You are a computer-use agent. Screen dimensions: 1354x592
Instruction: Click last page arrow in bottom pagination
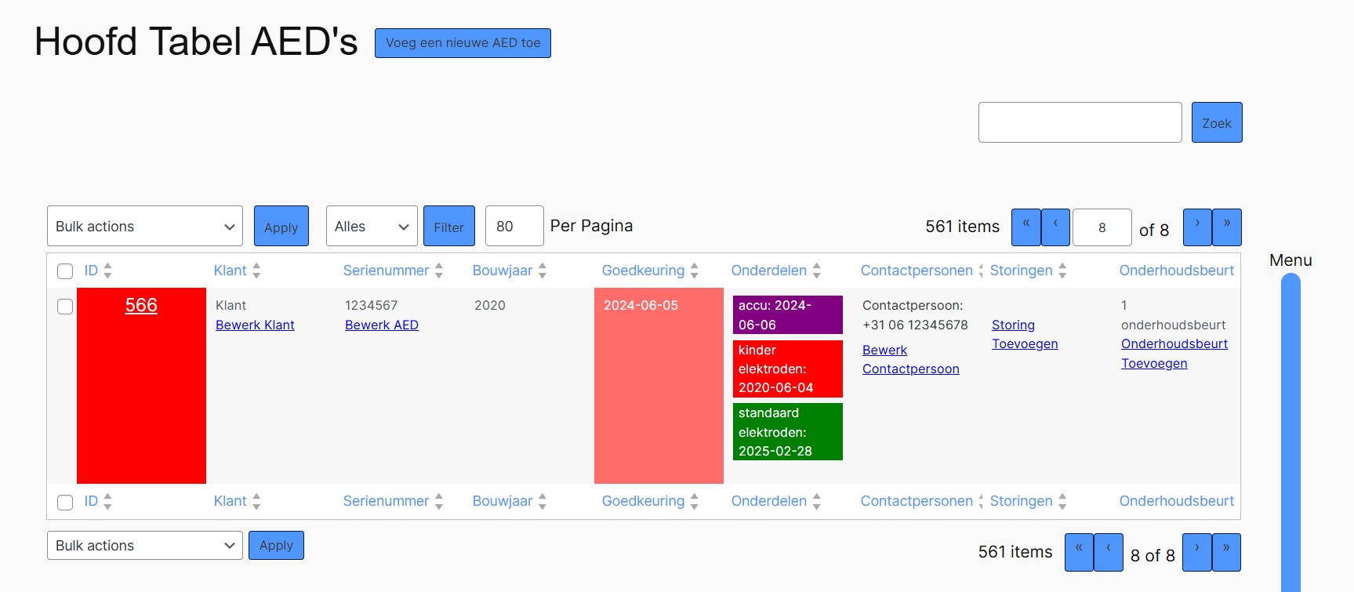(1226, 552)
